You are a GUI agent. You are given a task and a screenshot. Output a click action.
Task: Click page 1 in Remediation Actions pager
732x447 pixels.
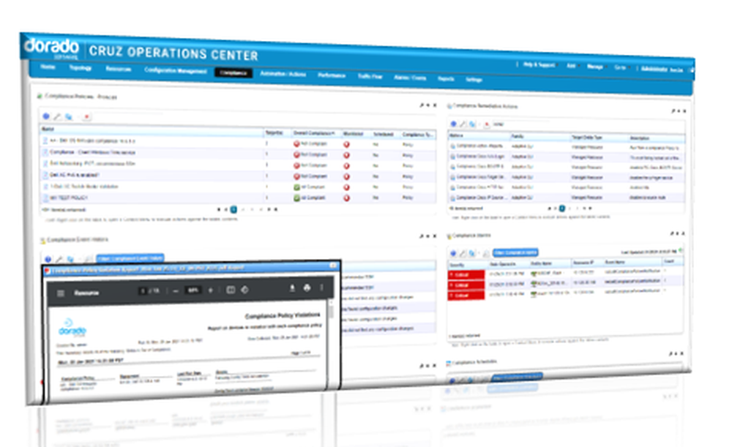[562, 208]
